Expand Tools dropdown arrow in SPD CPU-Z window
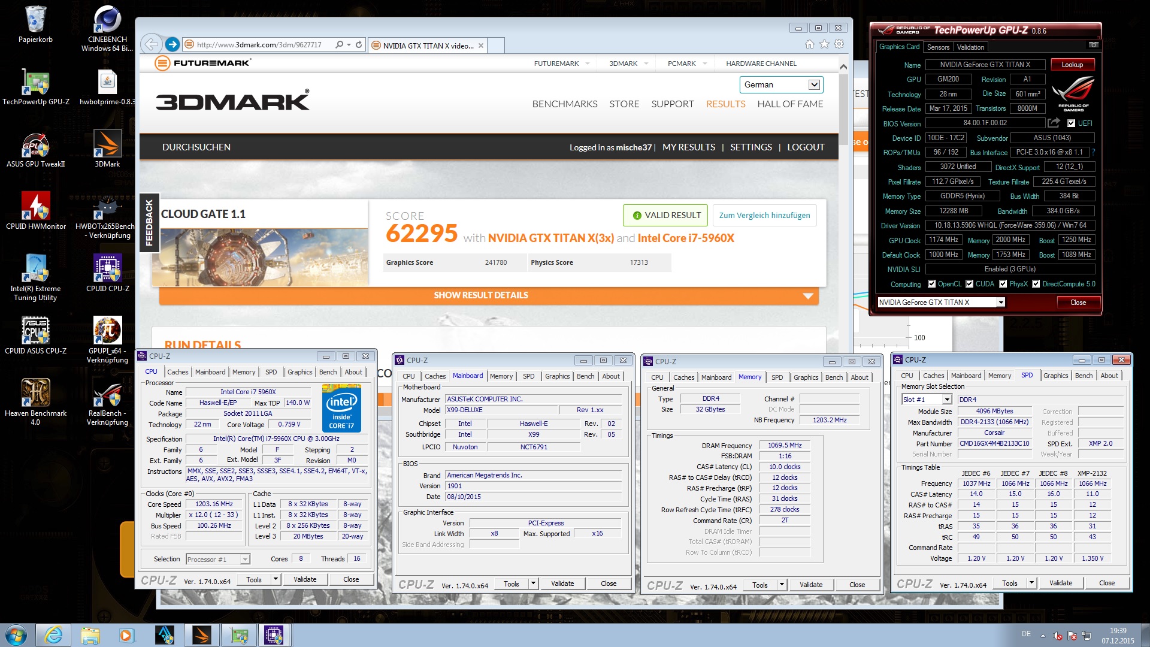The width and height of the screenshot is (1150, 647). pyautogui.click(x=1031, y=583)
